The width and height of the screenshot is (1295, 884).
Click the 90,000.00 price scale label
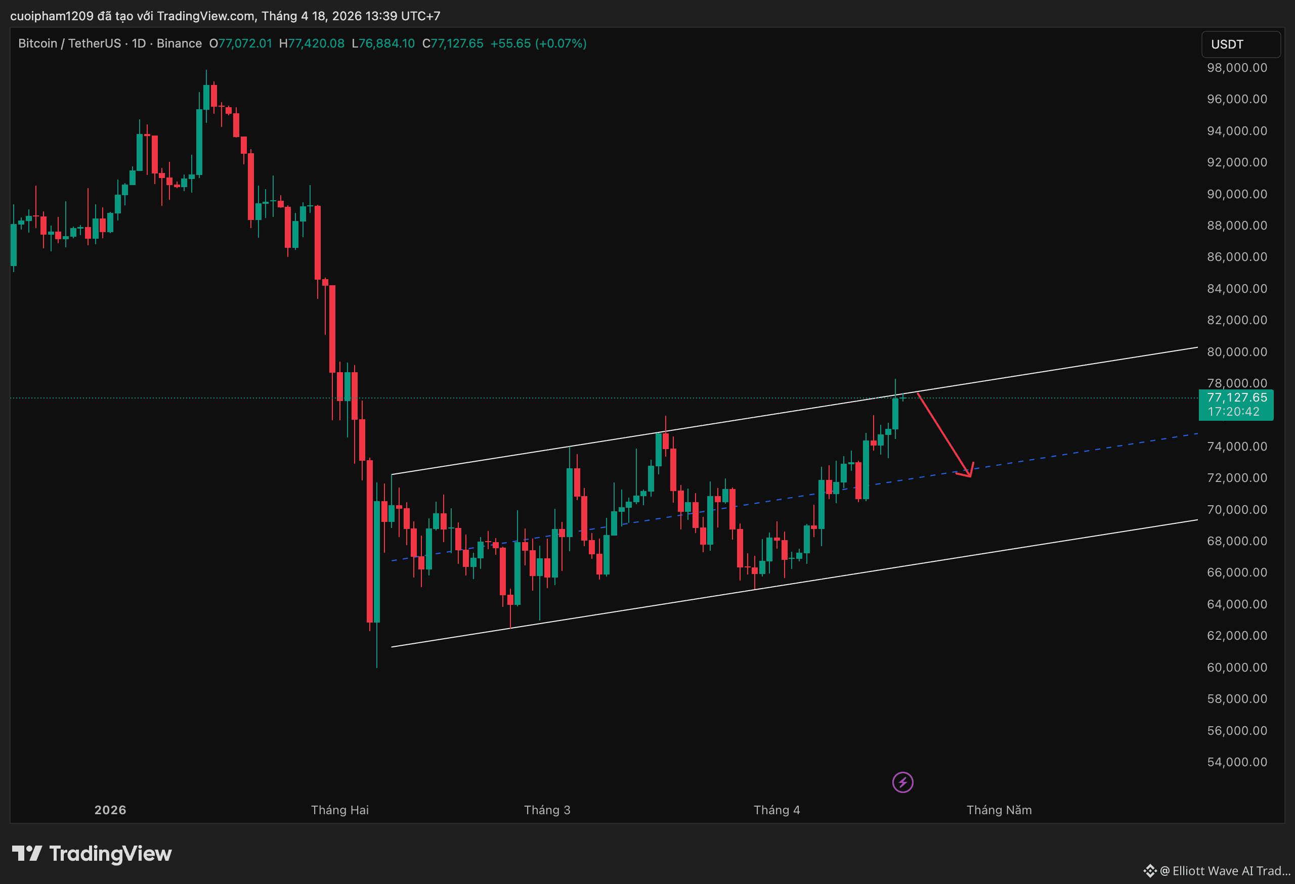(1237, 194)
